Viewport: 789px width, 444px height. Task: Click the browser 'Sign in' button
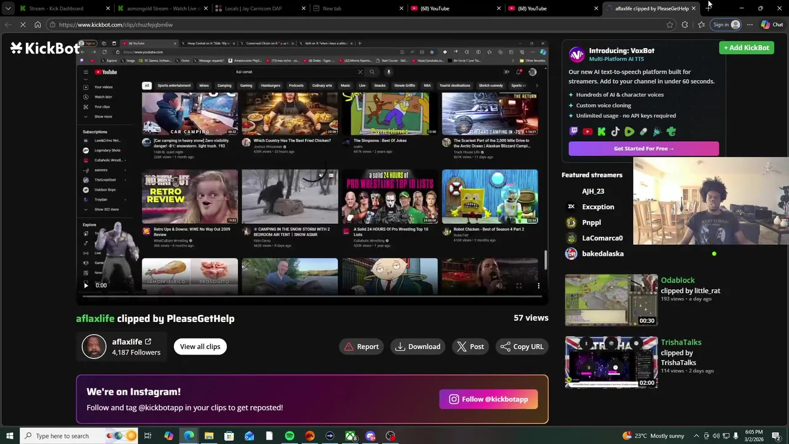pyautogui.click(x=726, y=25)
